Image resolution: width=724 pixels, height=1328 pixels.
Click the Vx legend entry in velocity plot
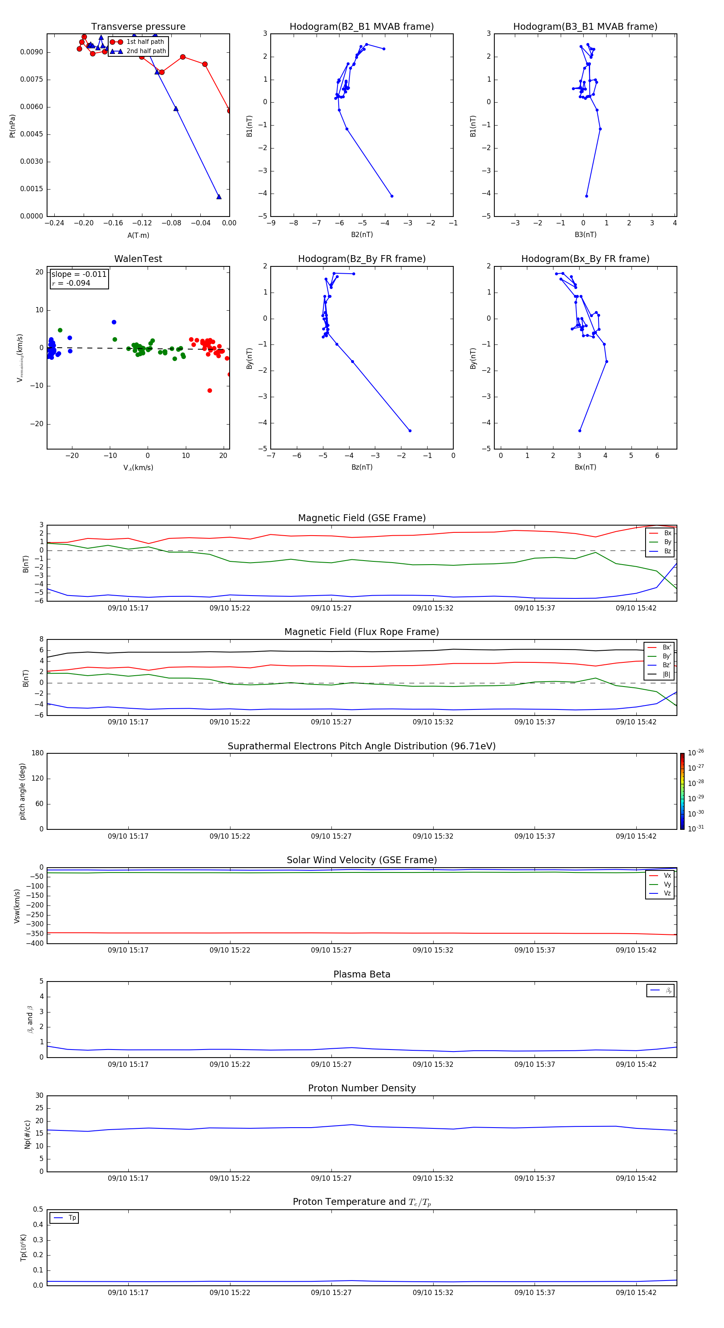click(660, 876)
